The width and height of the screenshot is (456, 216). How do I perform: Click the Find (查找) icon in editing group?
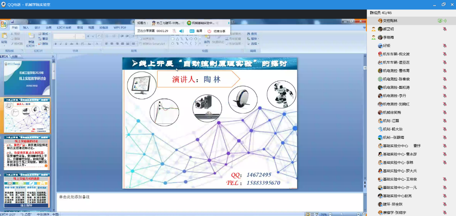[251, 34]
